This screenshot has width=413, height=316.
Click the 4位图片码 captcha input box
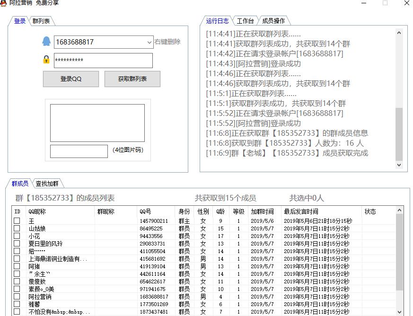79,151
